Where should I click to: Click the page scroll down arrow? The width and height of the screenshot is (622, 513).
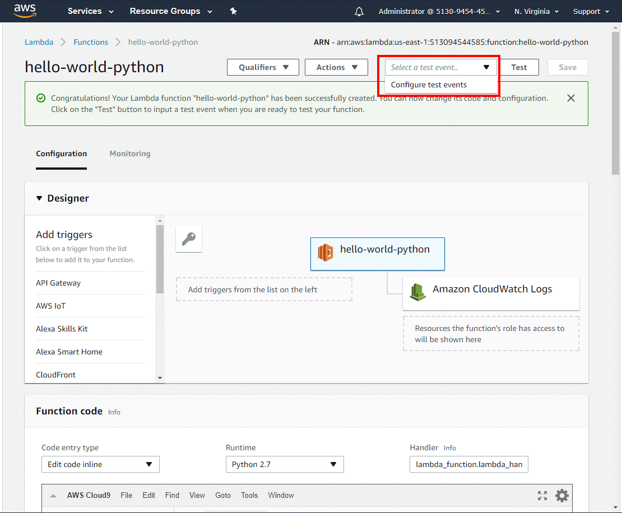coord(615,507)
